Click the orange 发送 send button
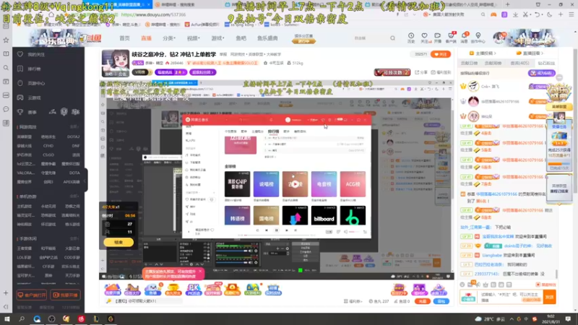Screen dimensions: 578x325 click(x=550, y=297)
